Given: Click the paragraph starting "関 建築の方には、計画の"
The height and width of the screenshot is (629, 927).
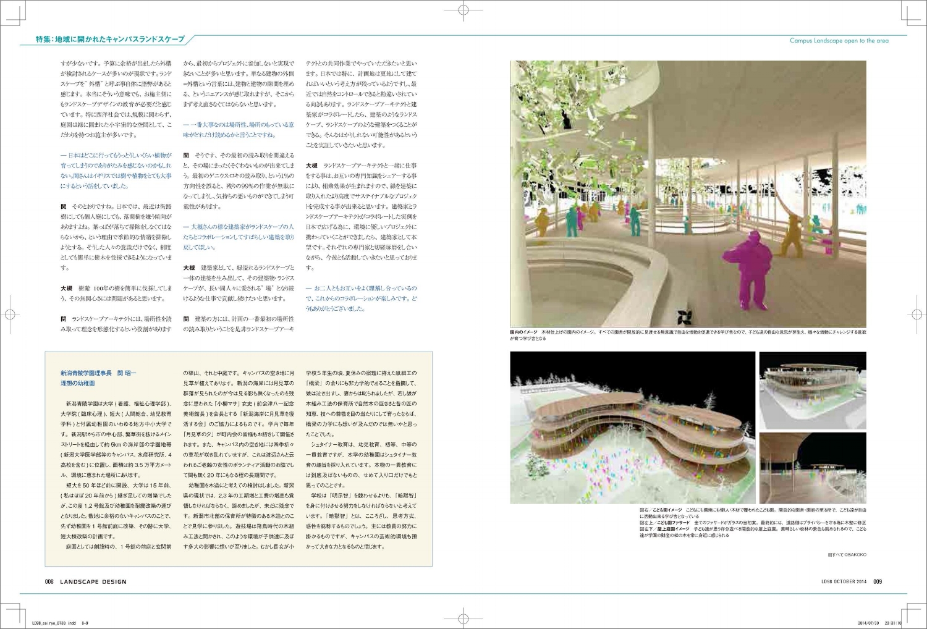Looking at the screenshot, I should [239, 324].
